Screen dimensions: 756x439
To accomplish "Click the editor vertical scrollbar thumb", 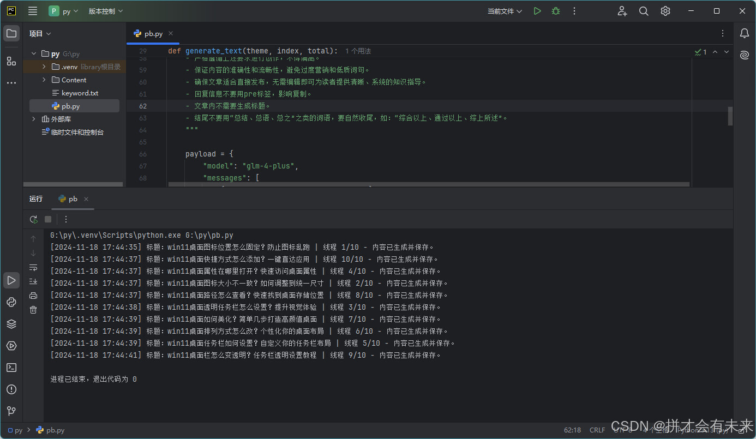I will tap(730, 116).
